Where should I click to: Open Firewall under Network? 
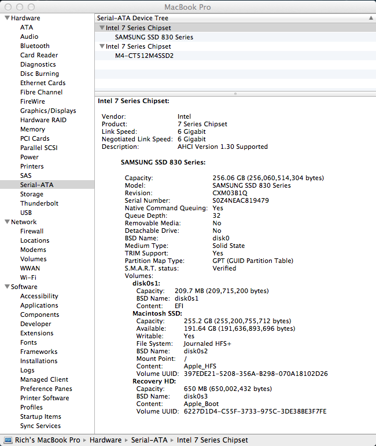(31, 231)
